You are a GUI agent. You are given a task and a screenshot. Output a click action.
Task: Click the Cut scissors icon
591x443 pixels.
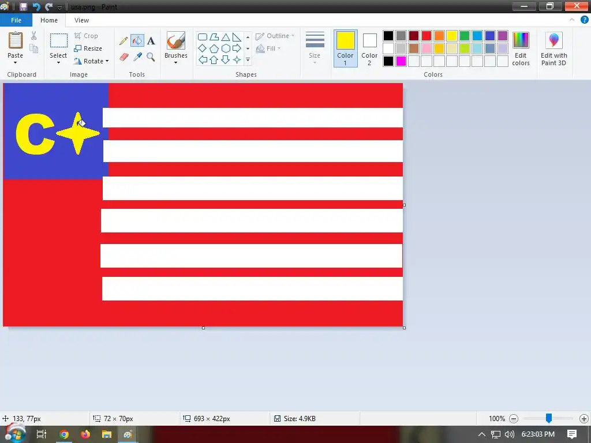34,36
